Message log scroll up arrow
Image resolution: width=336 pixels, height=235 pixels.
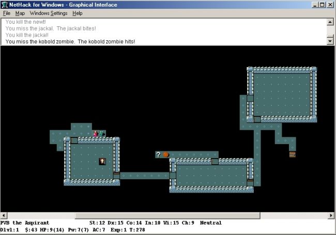pyautogui.click(x=330, y=22)
